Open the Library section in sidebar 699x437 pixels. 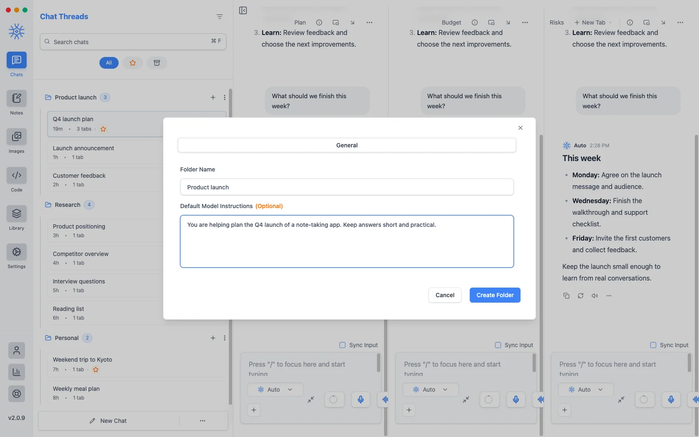17,214
